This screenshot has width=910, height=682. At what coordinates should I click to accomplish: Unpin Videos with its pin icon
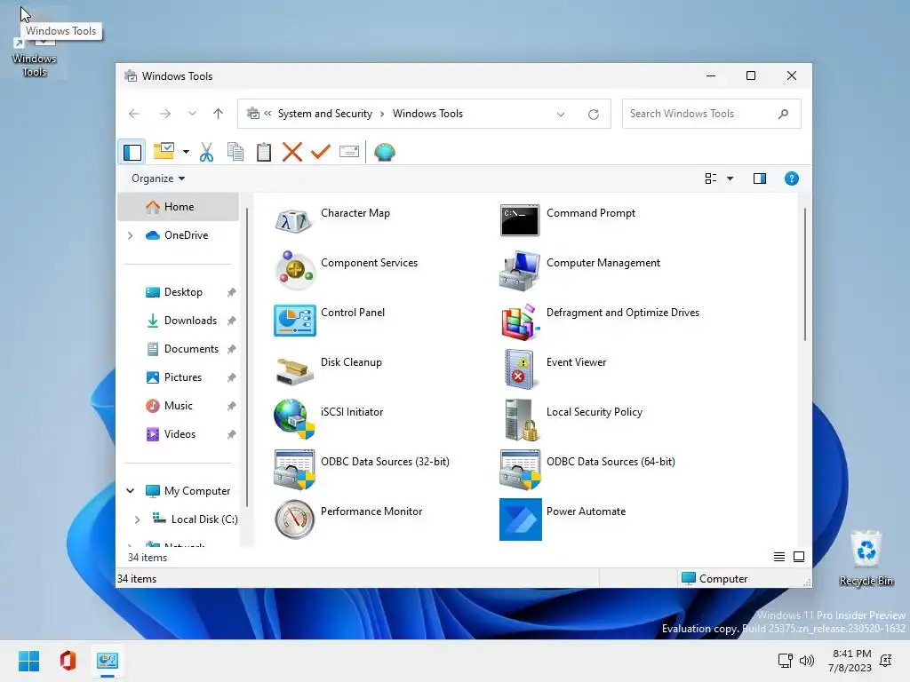tap(231, 434)
